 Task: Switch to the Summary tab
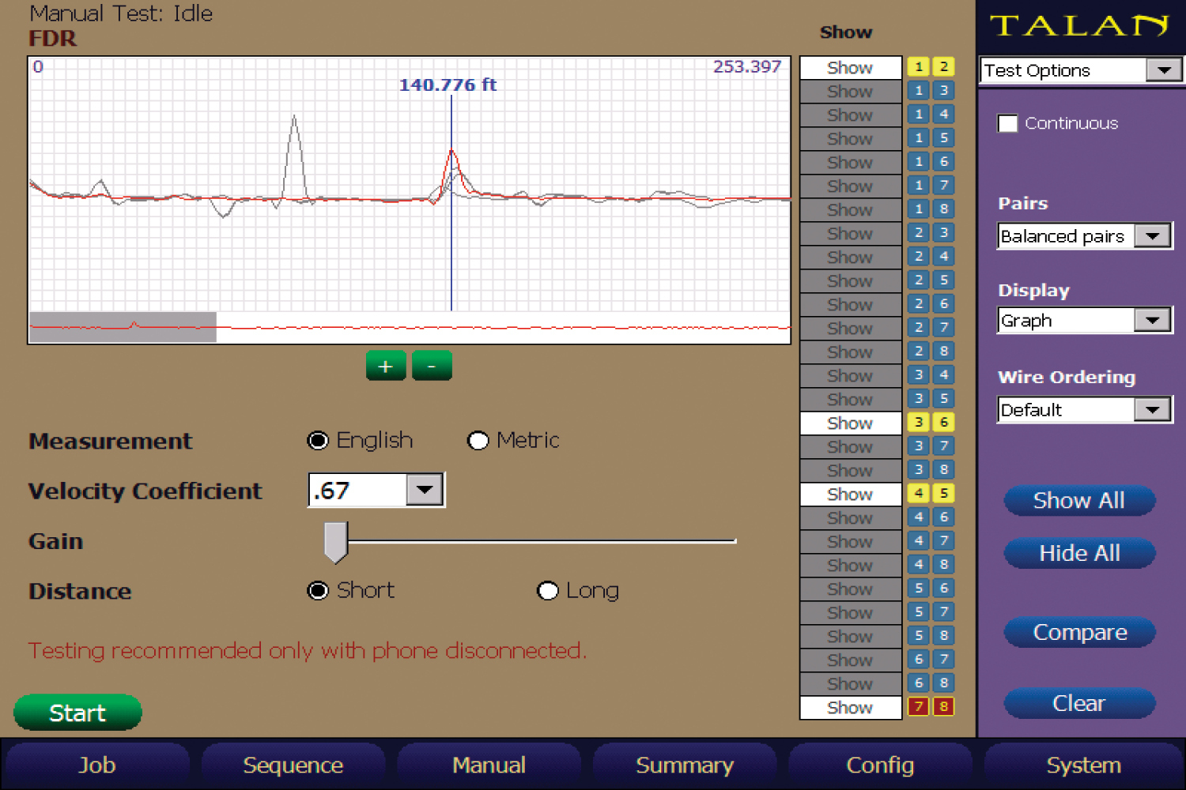pos(685,765)
